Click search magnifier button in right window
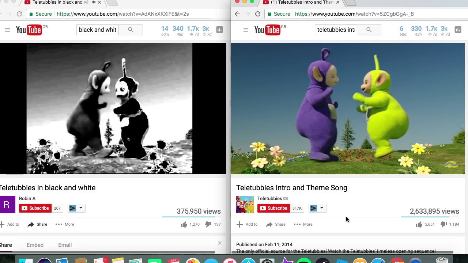468x263 pixels. [369, 30]
